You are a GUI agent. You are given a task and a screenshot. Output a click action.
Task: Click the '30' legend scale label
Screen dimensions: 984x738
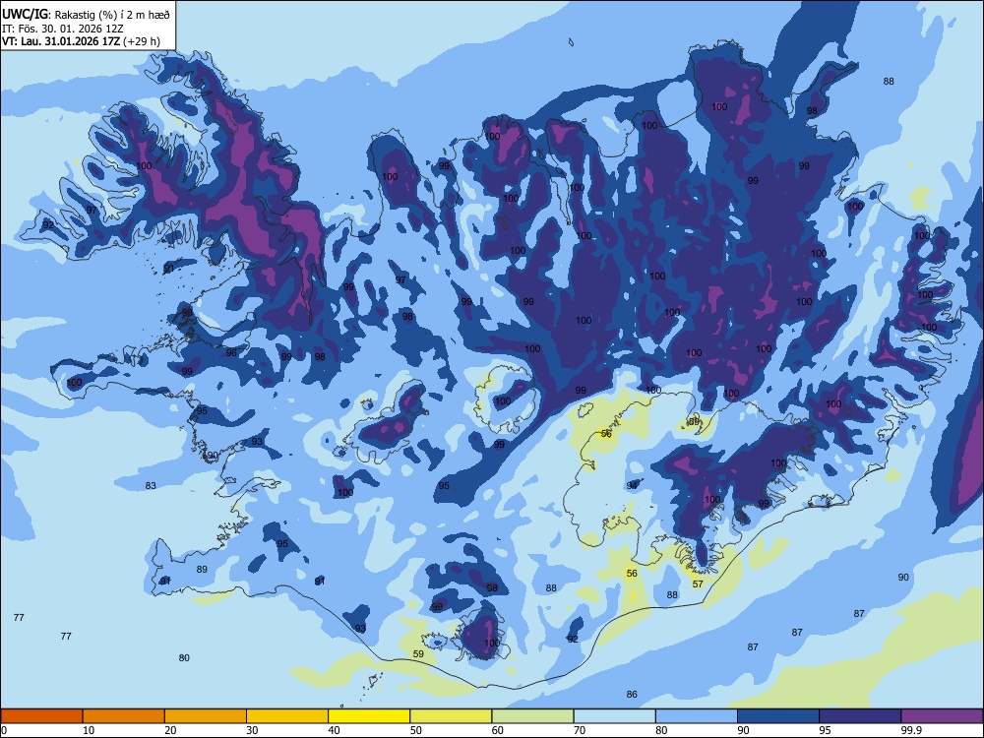point(252,730)
